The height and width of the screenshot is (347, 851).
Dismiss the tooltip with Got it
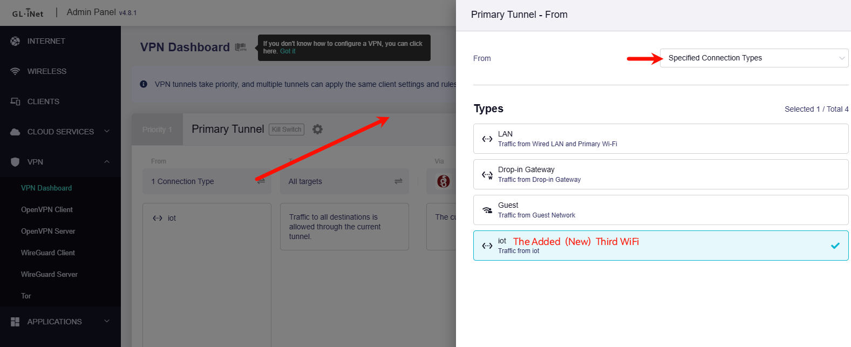(x=288, y=51)
